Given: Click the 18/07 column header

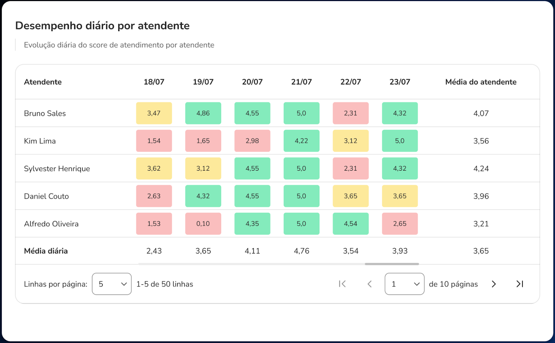Looking at the screenshot, I should 154,82.
